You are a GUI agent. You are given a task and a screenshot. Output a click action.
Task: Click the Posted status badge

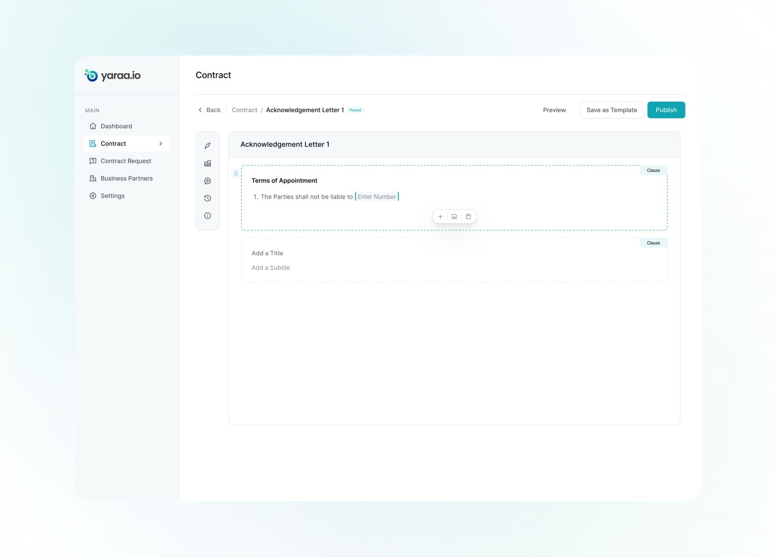pos(355,110)
